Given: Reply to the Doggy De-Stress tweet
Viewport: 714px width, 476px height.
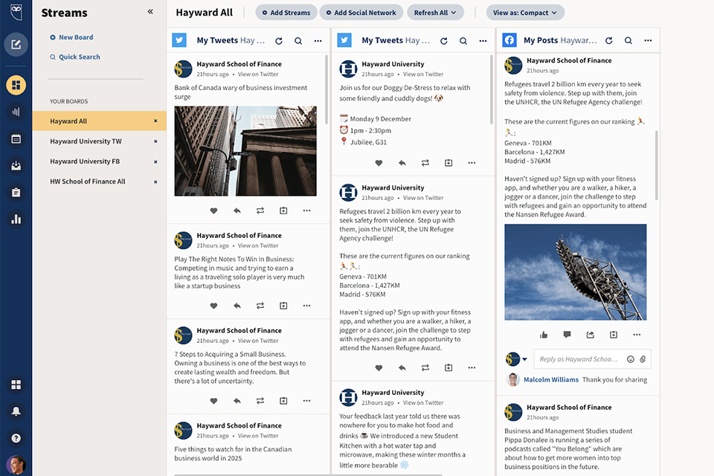Looking at the screenshot, I should pos(402,163).
